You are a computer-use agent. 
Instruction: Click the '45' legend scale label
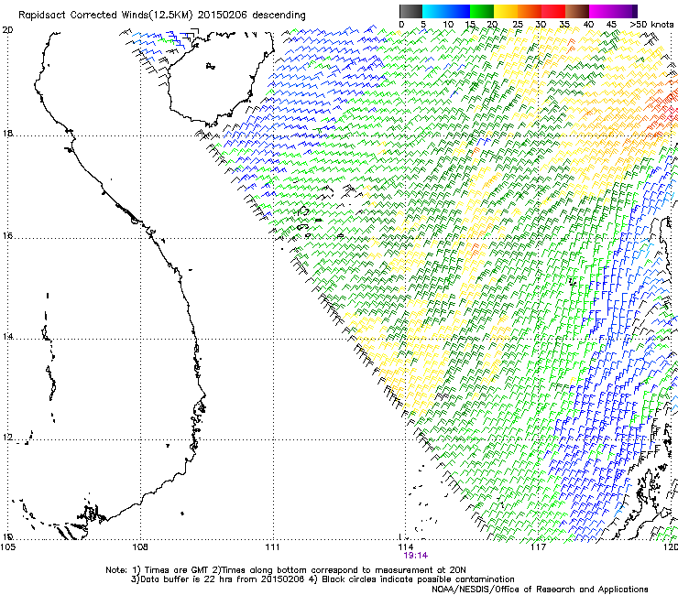tap(611, 24)
